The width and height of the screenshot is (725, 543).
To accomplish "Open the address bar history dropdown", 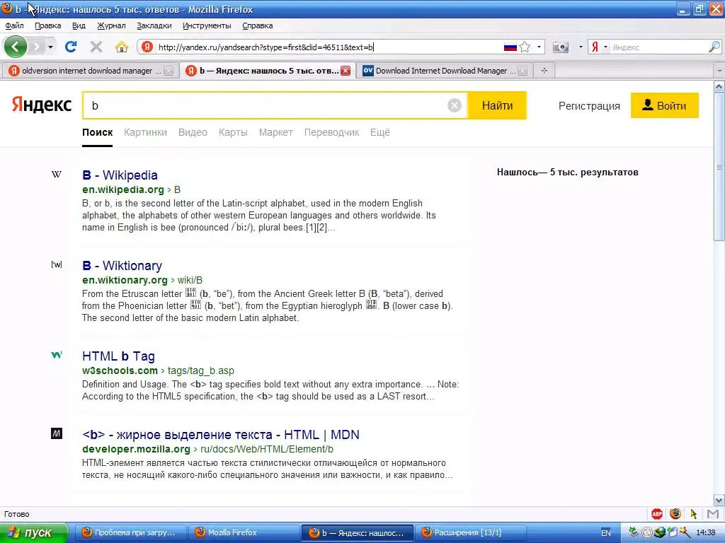I will click(x=539, y=47).
